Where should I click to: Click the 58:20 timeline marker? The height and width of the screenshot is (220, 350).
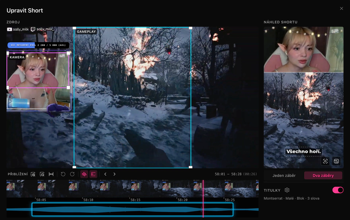(x=182, y=200)
